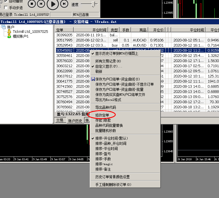This screenshot has width=219, height=198.
Task: Choose 排序-平仓时间 sort option
Action: click(x=106, y=149)
